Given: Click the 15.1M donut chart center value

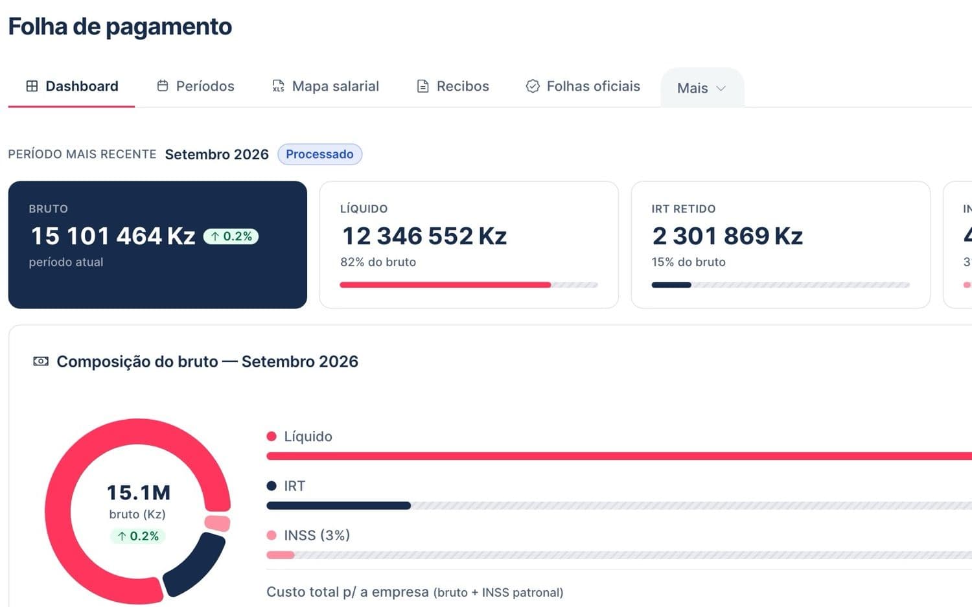Looking at the screenshot, I should (x=138, y=493).
